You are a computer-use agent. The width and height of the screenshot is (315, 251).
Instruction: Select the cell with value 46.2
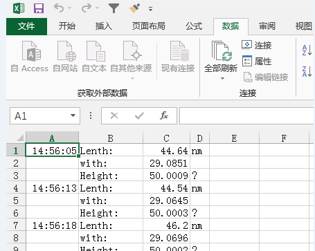(166, 225)
